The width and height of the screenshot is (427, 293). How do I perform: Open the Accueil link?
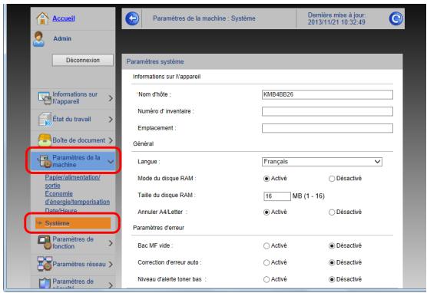pos(64,18)
